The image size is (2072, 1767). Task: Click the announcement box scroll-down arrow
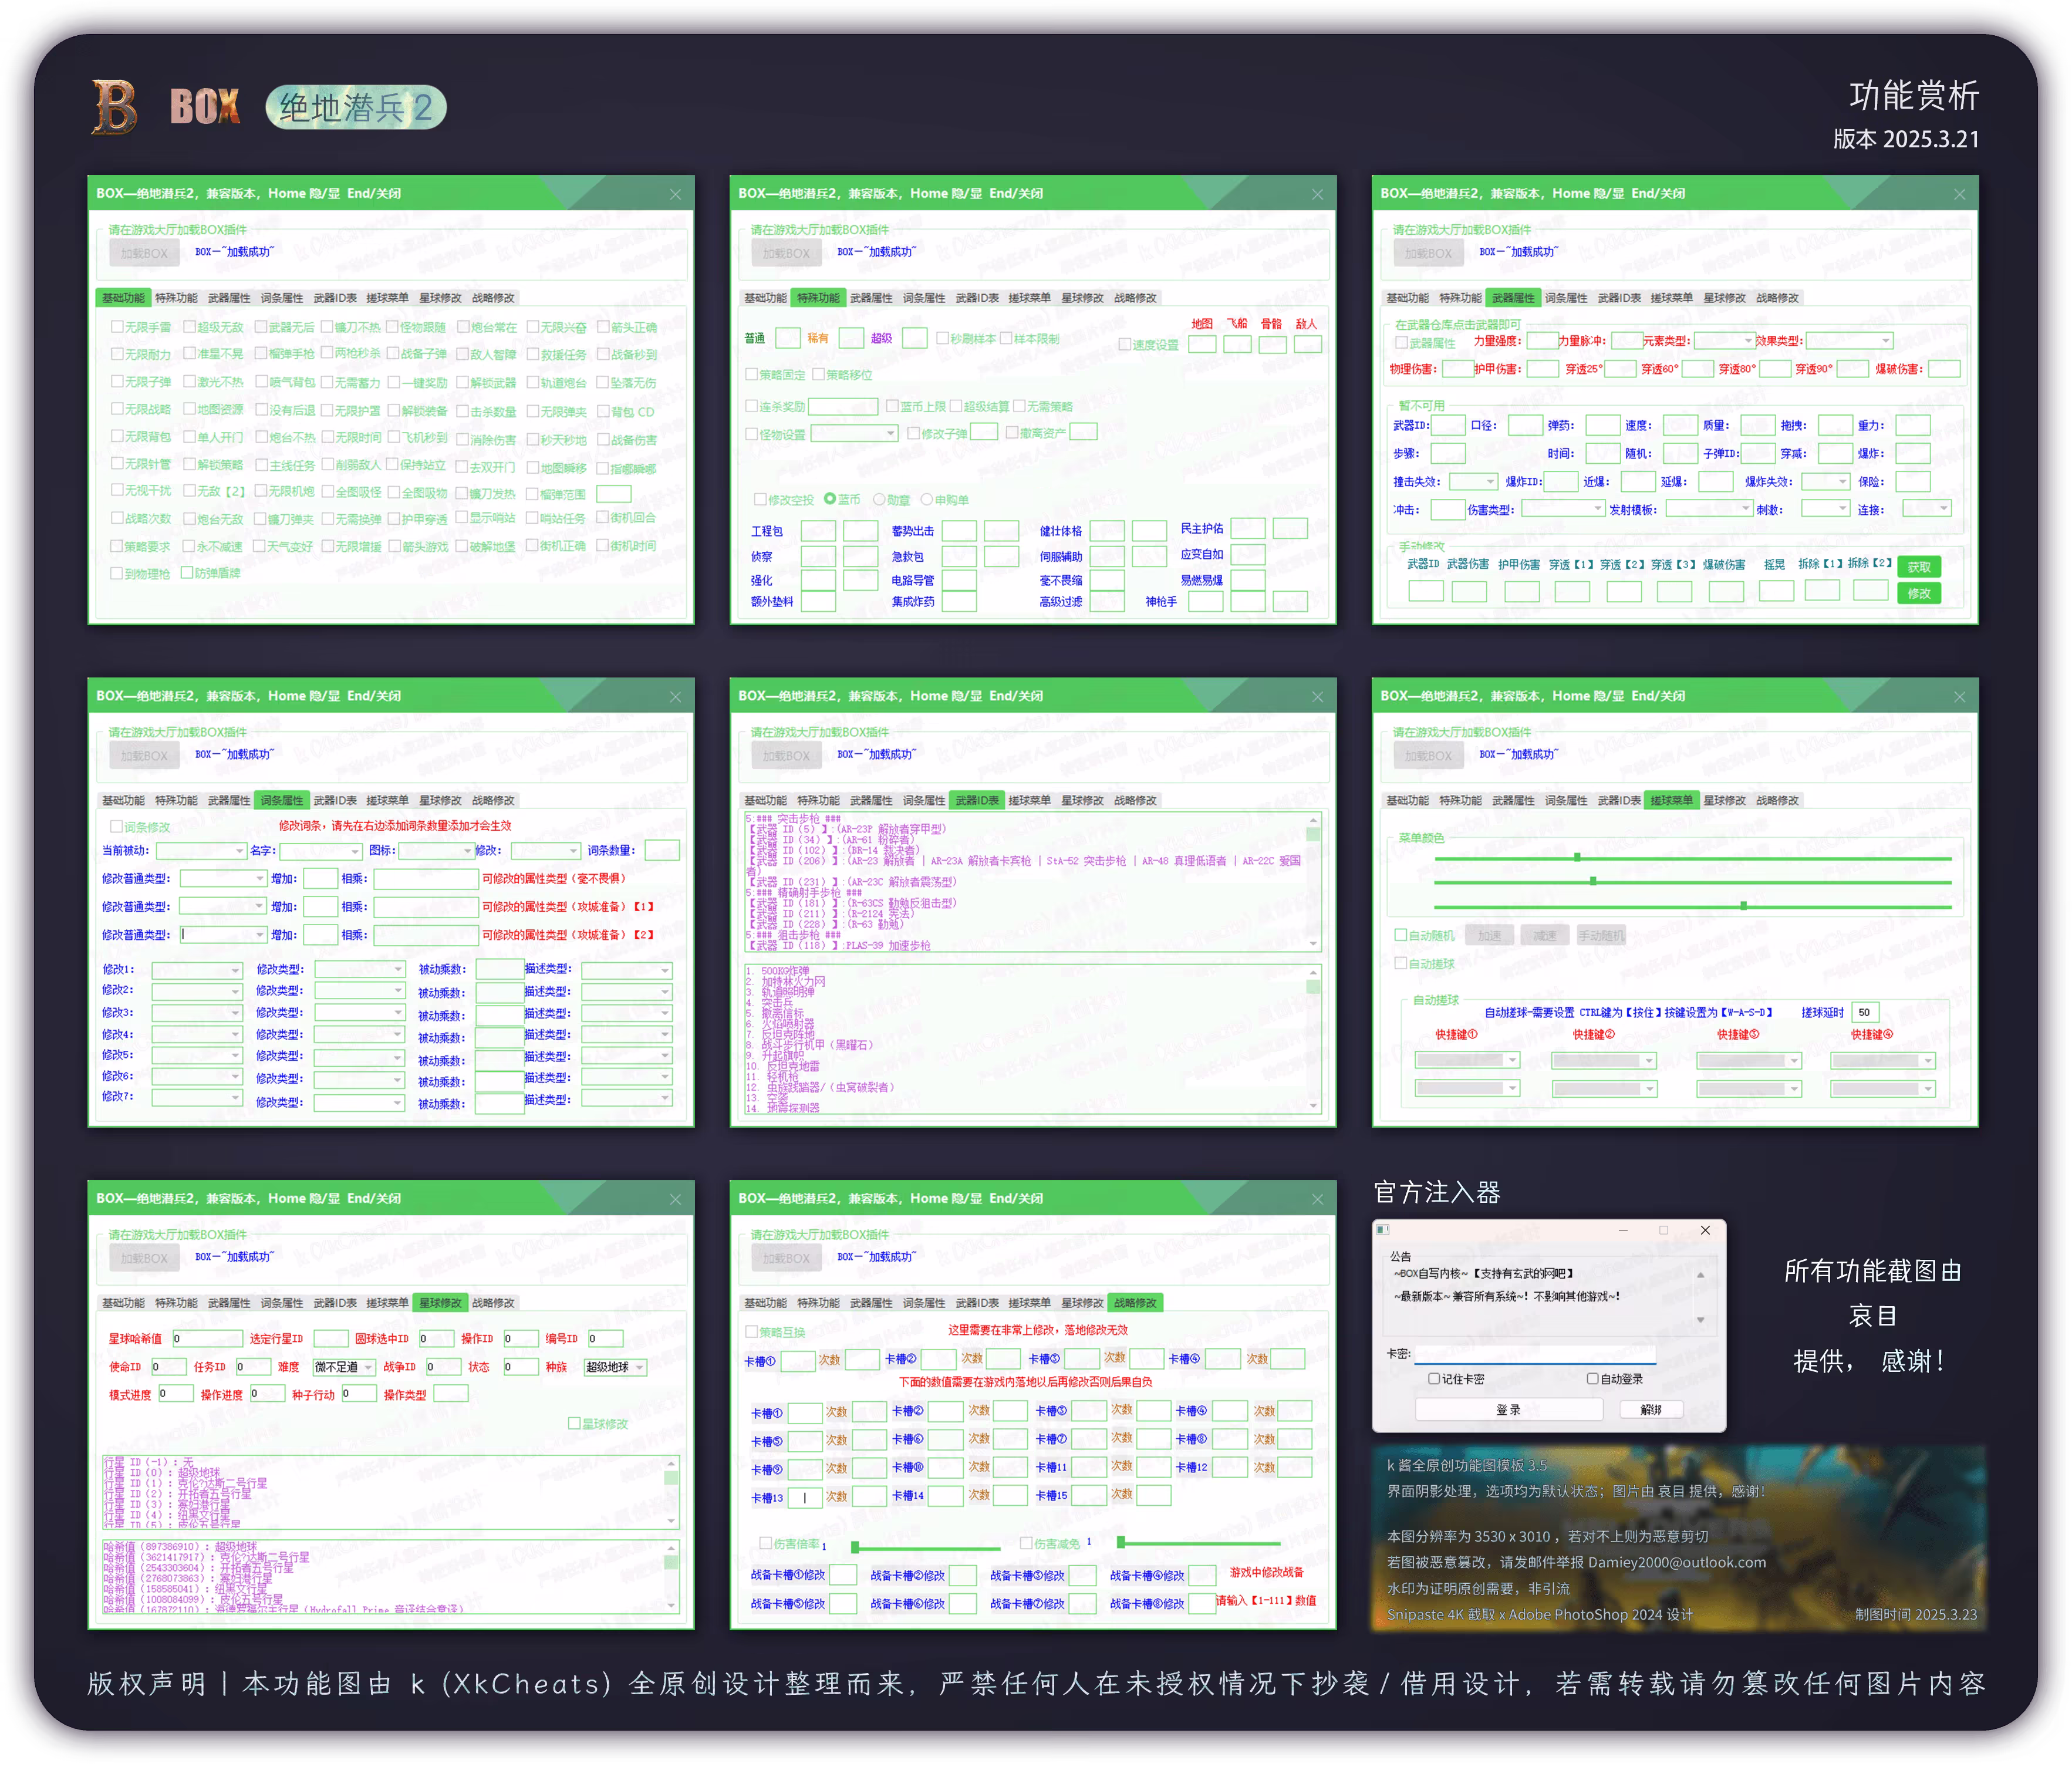point(1700,1320)
